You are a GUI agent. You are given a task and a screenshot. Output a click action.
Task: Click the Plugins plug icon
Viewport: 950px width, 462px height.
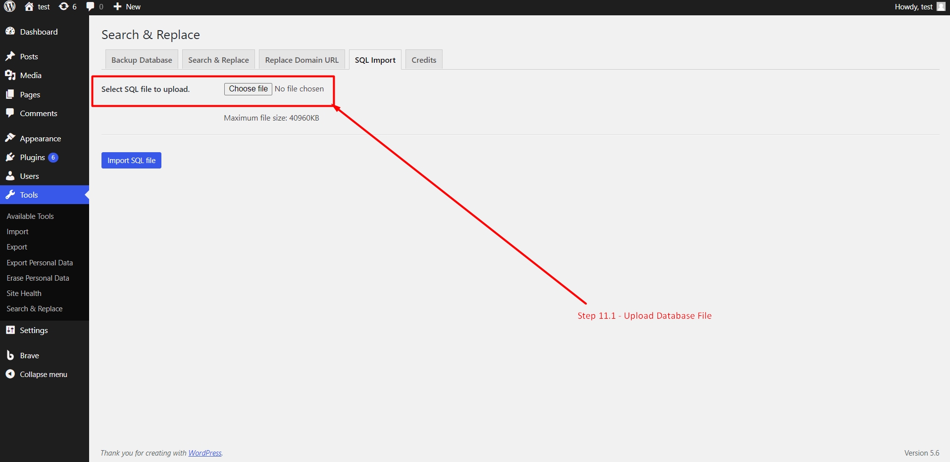(10, 157)
